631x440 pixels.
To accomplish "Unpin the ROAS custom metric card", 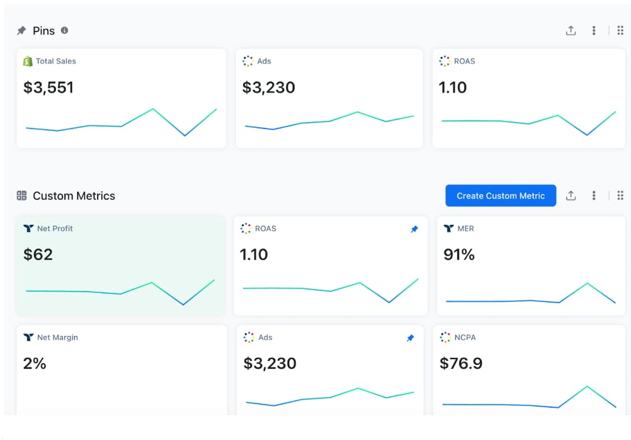I will pos(414,229).
